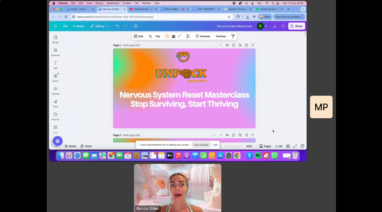382x212 pixels.
Task: Open grid view of all pages
Action: [x=288, y=146]
